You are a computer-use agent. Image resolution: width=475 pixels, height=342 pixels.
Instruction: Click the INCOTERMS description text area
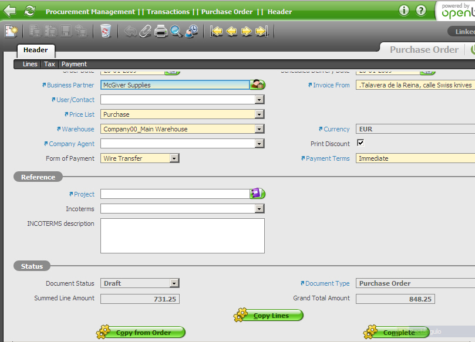(183, 235)
